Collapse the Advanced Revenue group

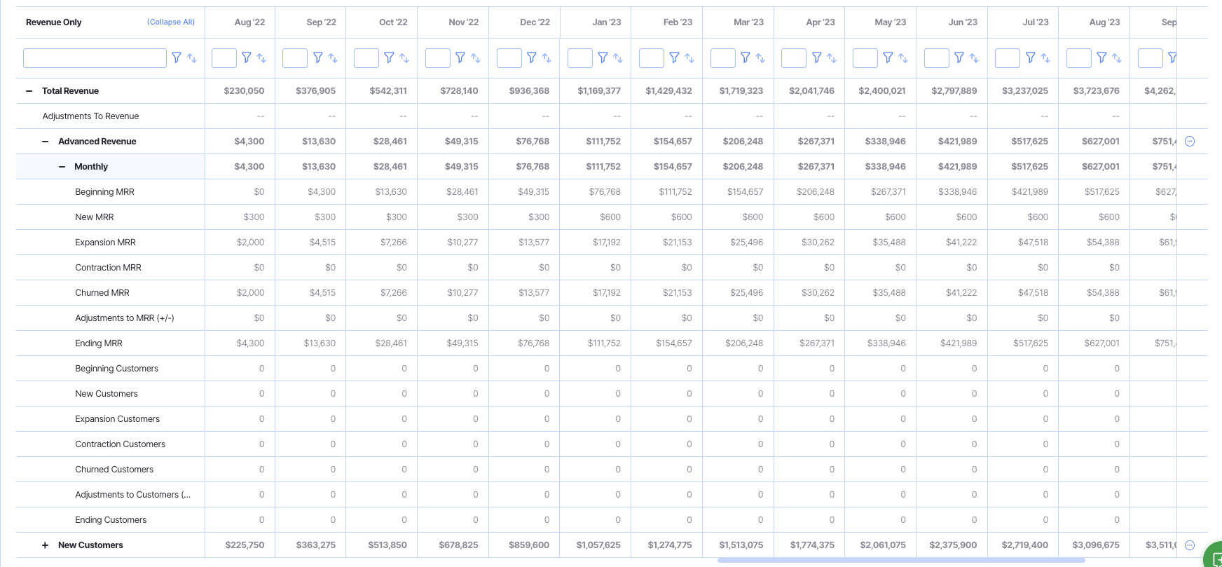point(46,142)
